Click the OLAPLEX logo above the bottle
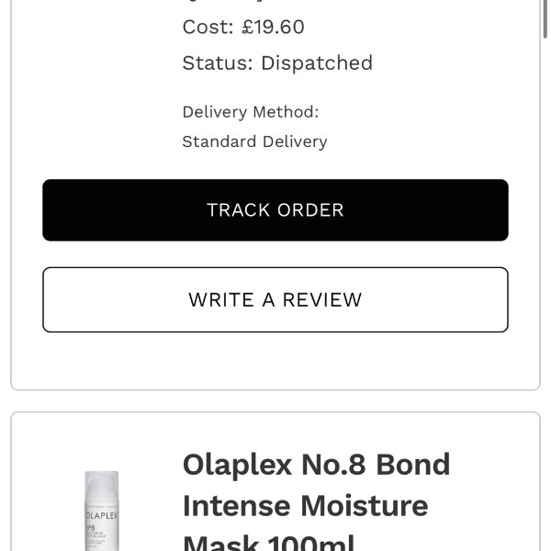The width and height of the screenshot is (551, 551). [103, 482]
